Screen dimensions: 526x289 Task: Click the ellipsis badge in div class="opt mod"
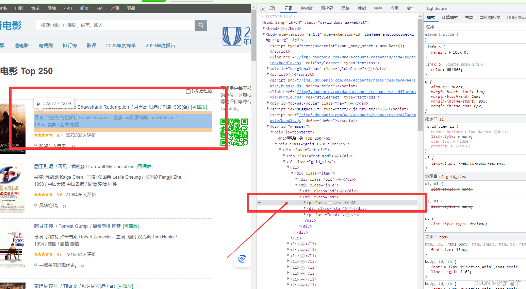tap(336, 156)
